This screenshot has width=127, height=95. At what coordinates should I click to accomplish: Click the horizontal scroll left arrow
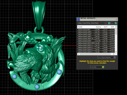point(78,54)
